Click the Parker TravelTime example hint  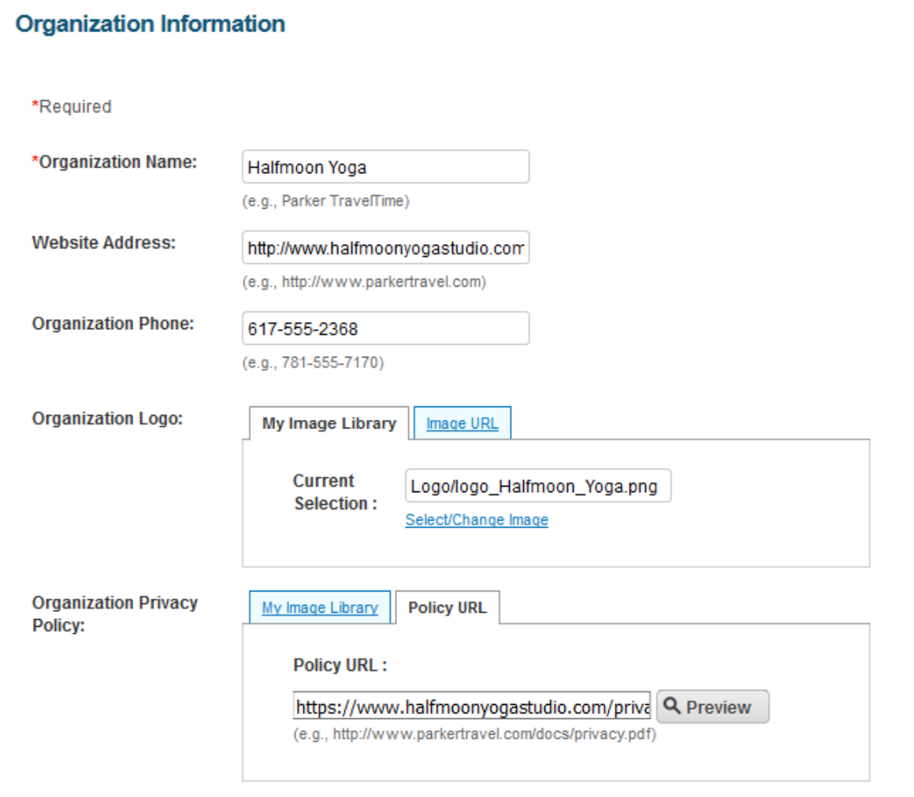click(x=326, y=201)
